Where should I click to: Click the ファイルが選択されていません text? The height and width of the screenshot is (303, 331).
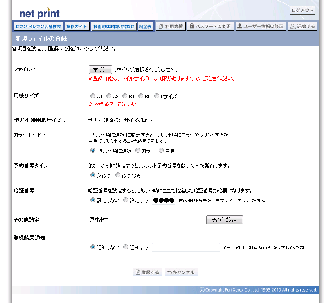(146, 70)
